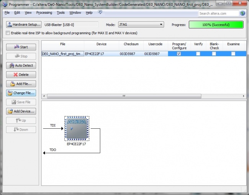Open the View menu
The image size is (249, 195).
tap(28, 13)
